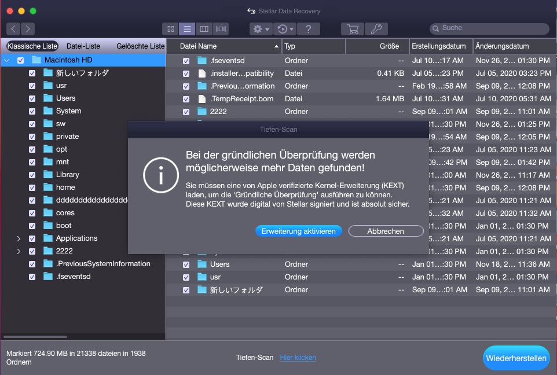Open the settings gear menu

pyautogui.click(x=261, y=29)
